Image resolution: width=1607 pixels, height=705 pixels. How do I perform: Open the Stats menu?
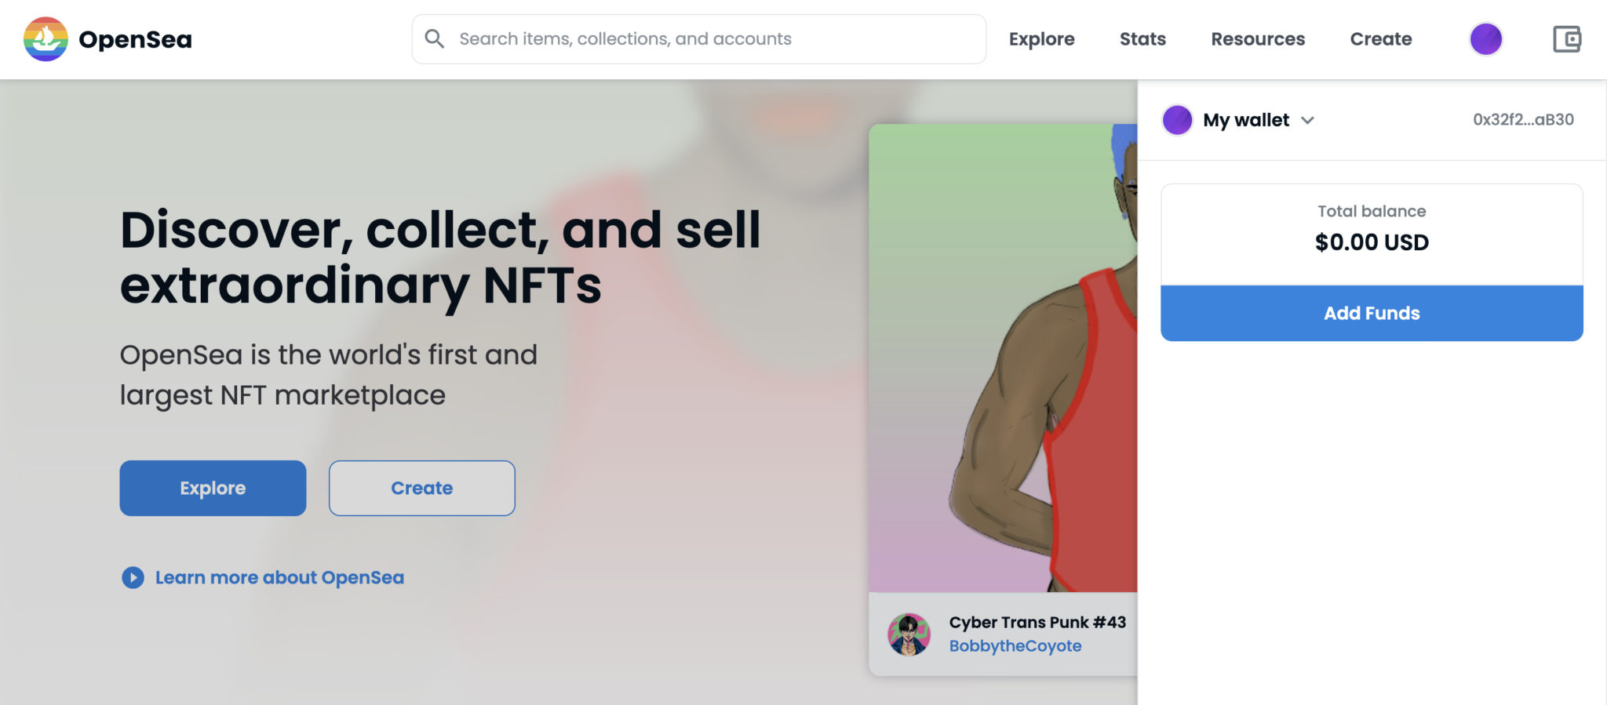coord(1142,38)
